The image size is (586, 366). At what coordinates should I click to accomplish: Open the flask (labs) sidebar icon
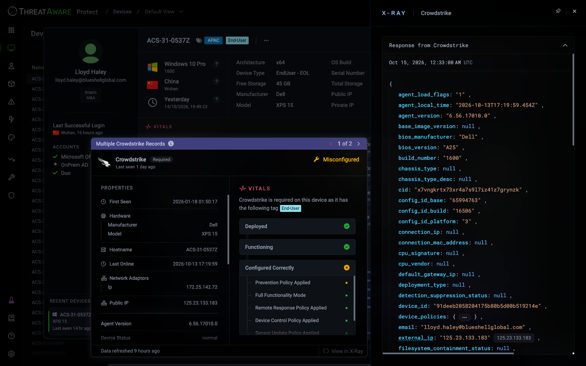[x=11, y=300]
